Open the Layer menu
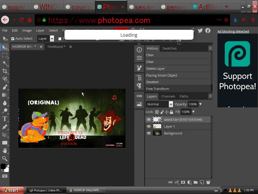Screen dimensions: 258x194 pyautogui.click(x=40, y=30)
